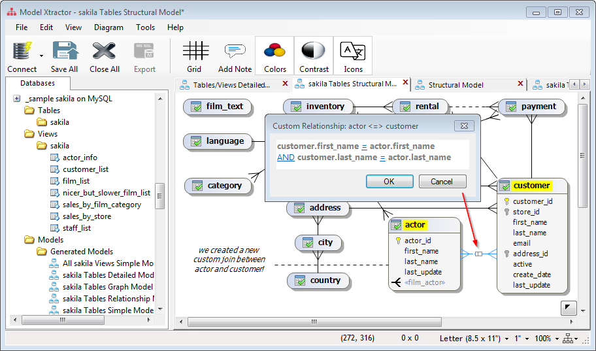Viewport: 596px width, 351px height.
Task: Expand the _sample sakila on MySQL node
Action: 17,99
